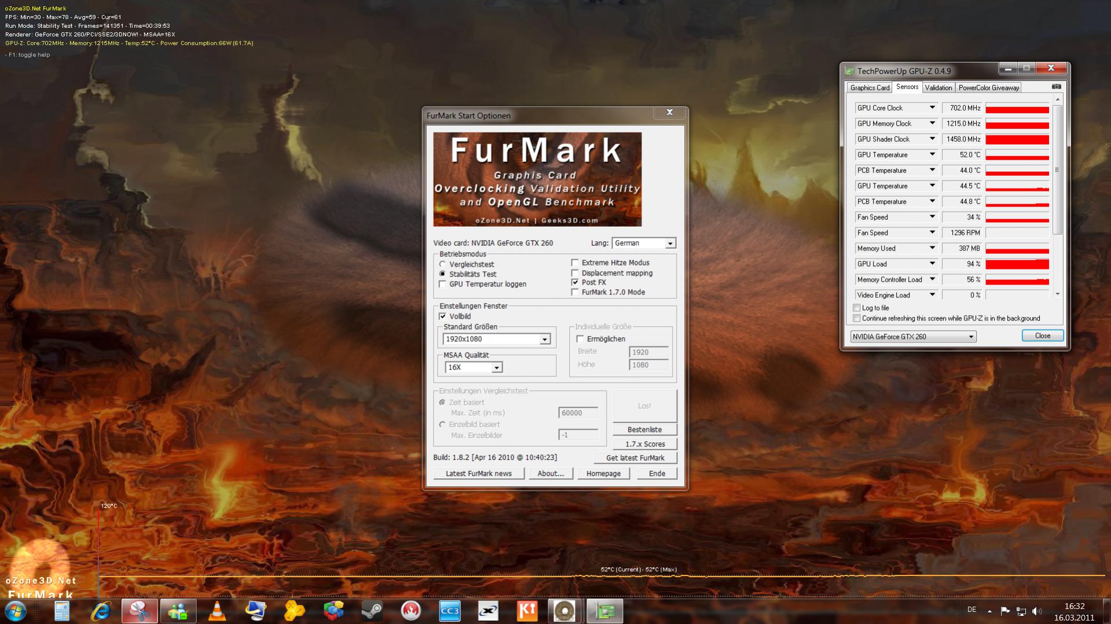Image resolution: width=1111 pixels, height=624 pixels.
Task: Open PowerColor Giveaway tab
Action: click(989, 88)
